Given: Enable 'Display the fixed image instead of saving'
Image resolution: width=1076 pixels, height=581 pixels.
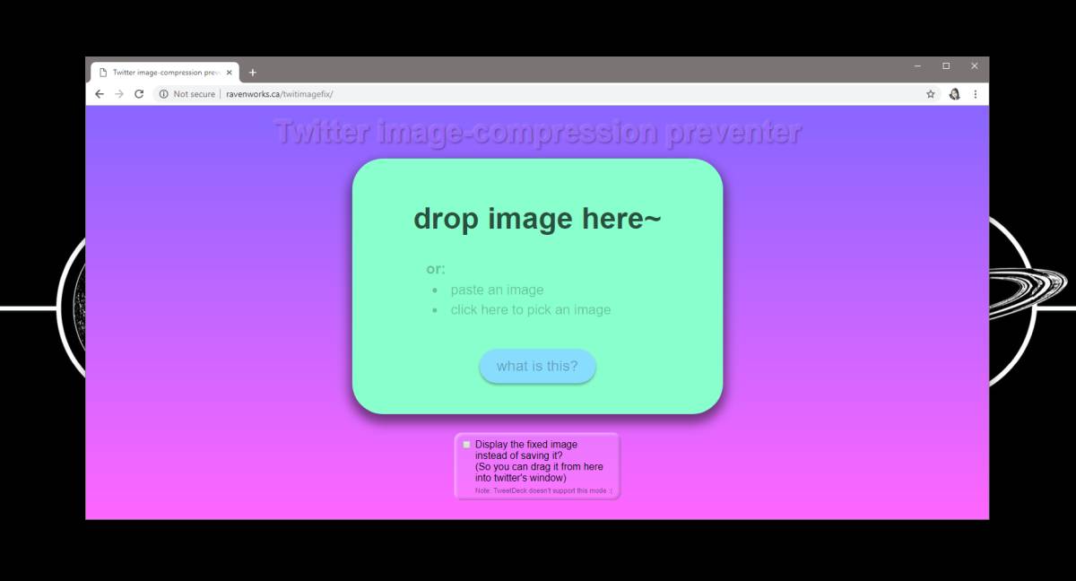Looking at the screenshot, I should [466, 444].
